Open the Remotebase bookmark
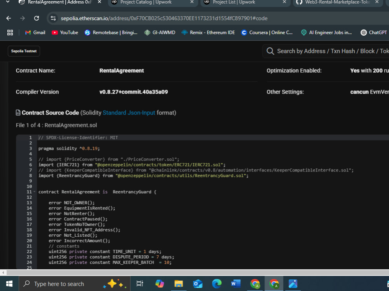This screenshot has width=389, height=291. [111, 33]
